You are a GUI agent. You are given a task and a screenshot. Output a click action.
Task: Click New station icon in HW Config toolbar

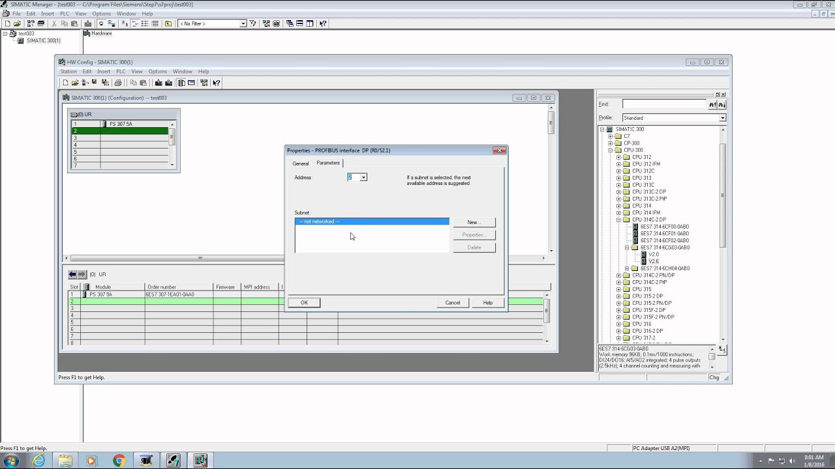[x=65, y=83]
